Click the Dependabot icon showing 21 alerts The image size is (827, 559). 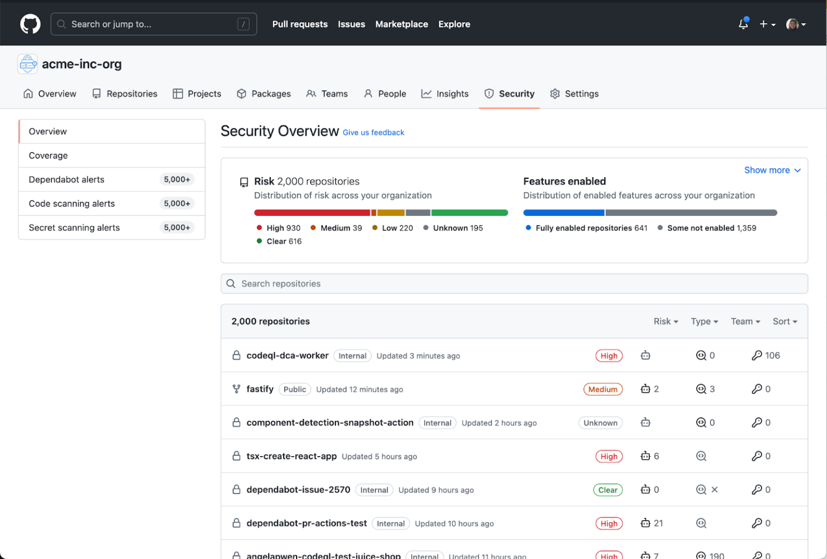click(x=646, y=523)
